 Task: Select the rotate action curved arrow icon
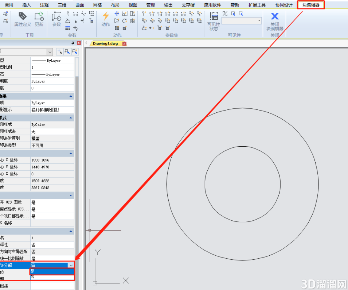(x=125, y=21)
